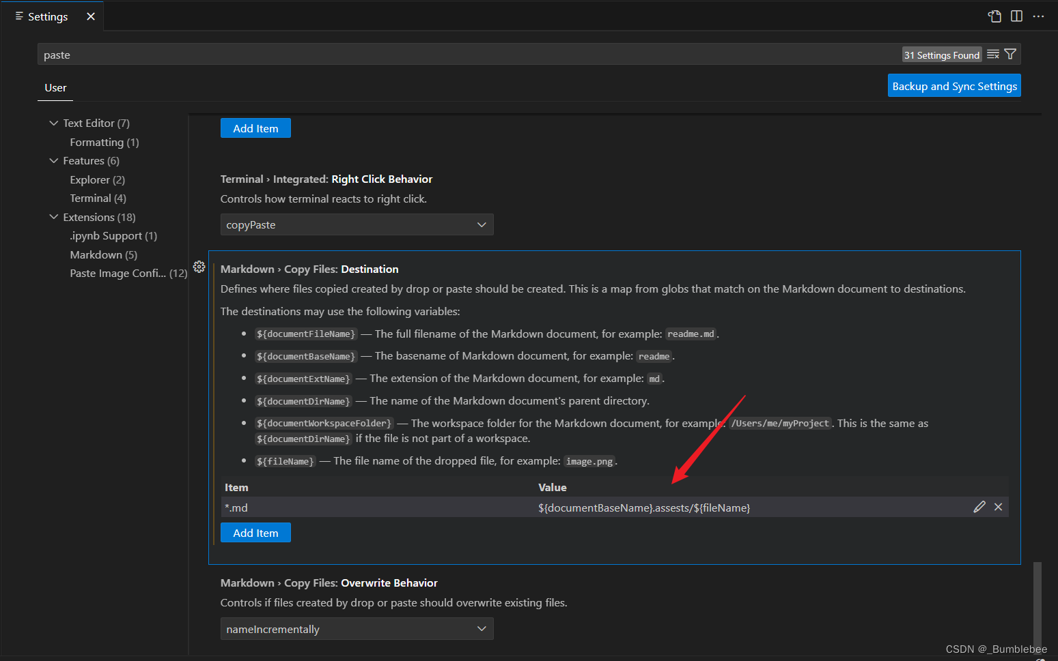Edit the *.md destination with the pencil icon
The image size is (1058, 661).
(x=979, y=507)
